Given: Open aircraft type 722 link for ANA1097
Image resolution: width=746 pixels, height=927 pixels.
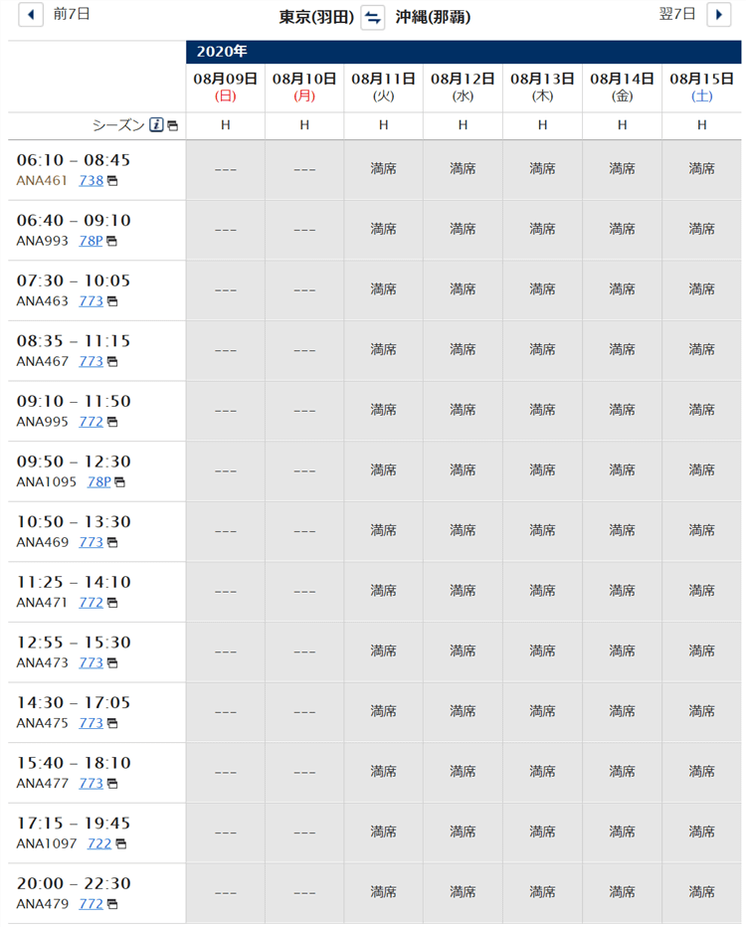Looking at the screenshot, I should [x=99, y=843].
